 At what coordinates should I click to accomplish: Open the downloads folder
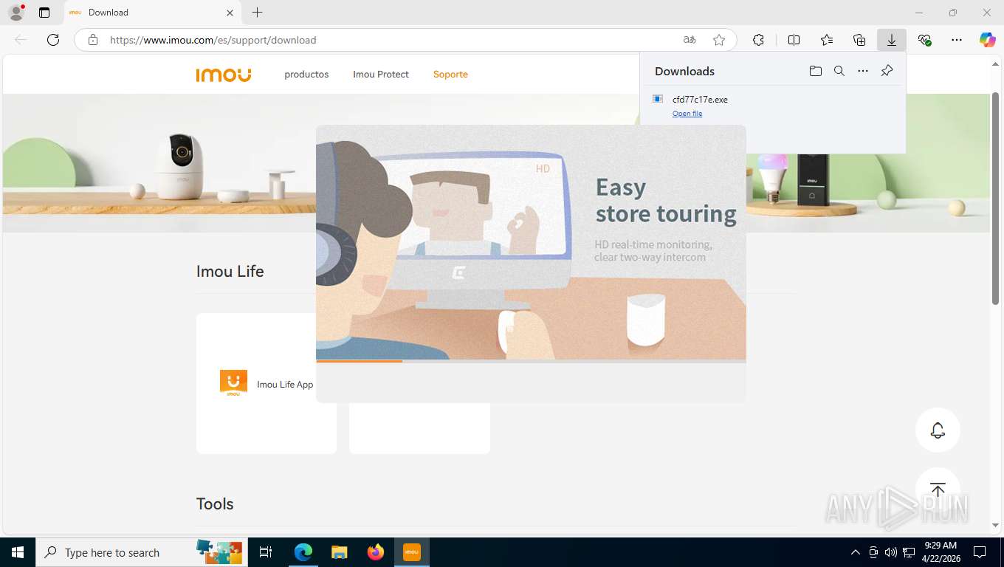pyautogui.click(x=816, y=71)
